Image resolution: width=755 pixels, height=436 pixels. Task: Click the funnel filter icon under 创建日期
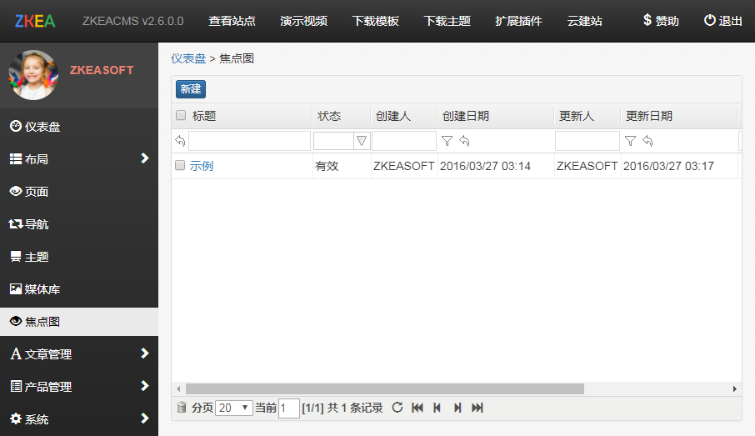pos(447,141)
